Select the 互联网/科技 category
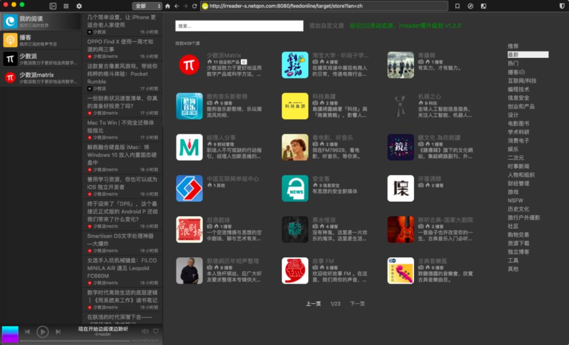Screen dimensions: 569x345 pos(522,80)
